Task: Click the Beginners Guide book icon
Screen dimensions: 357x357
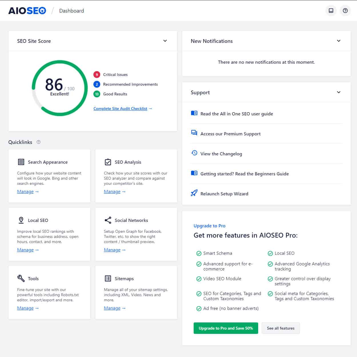Action: 194,173
